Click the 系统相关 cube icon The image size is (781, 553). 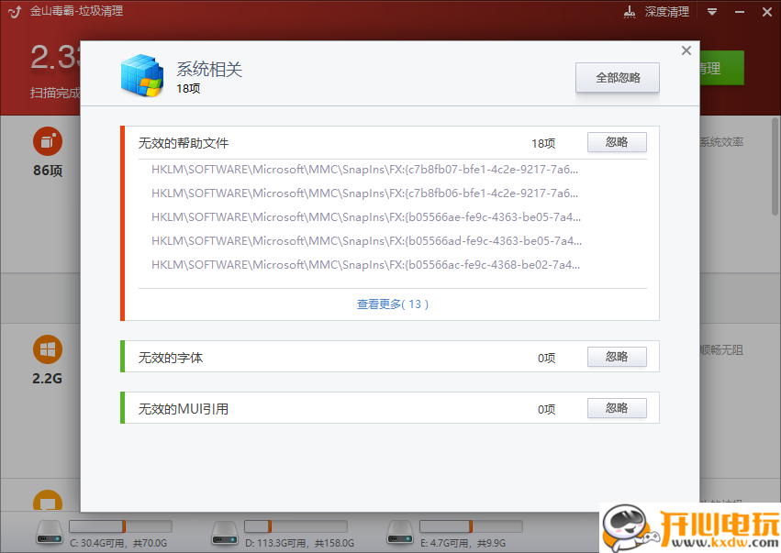tap(142, 75)
